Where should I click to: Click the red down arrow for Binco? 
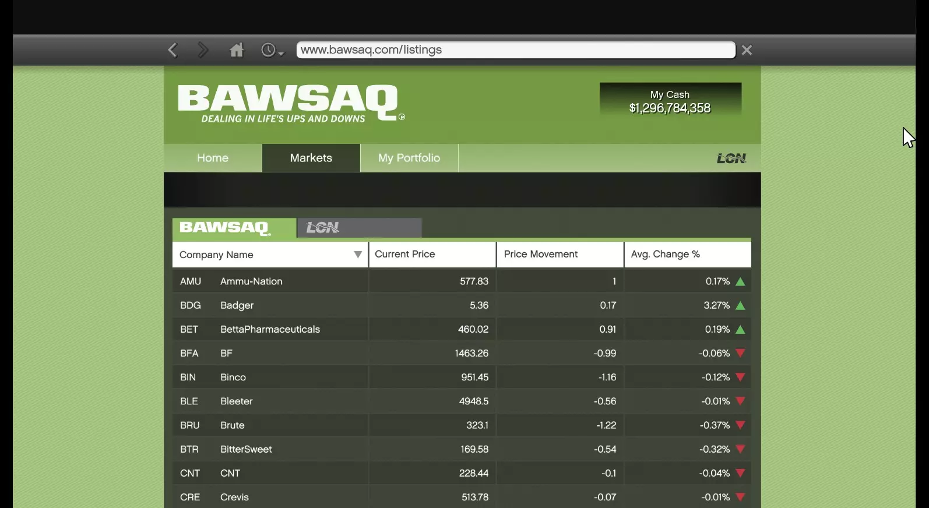point(740,377)
